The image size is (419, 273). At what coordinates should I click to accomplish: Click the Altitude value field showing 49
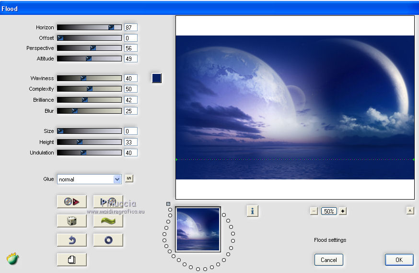(131, 59)
